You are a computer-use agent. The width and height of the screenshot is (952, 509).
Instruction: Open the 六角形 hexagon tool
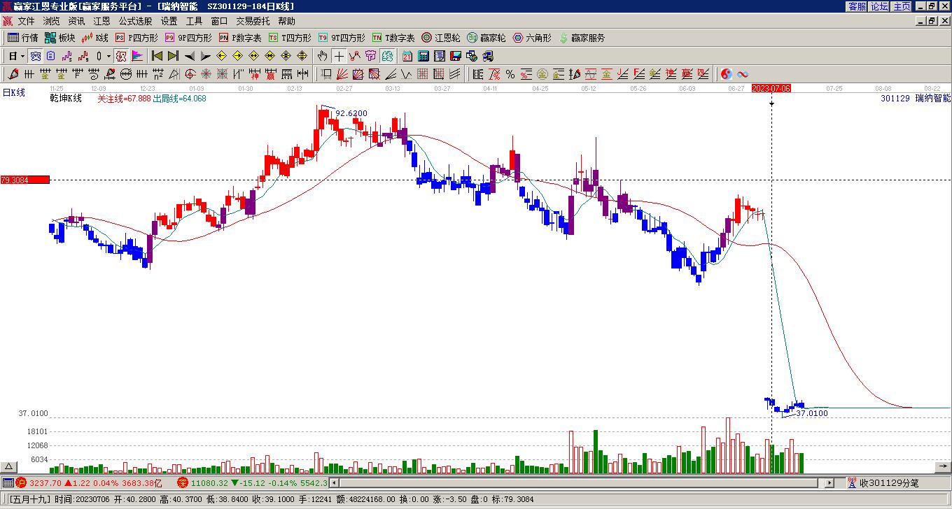click(532, 38)
